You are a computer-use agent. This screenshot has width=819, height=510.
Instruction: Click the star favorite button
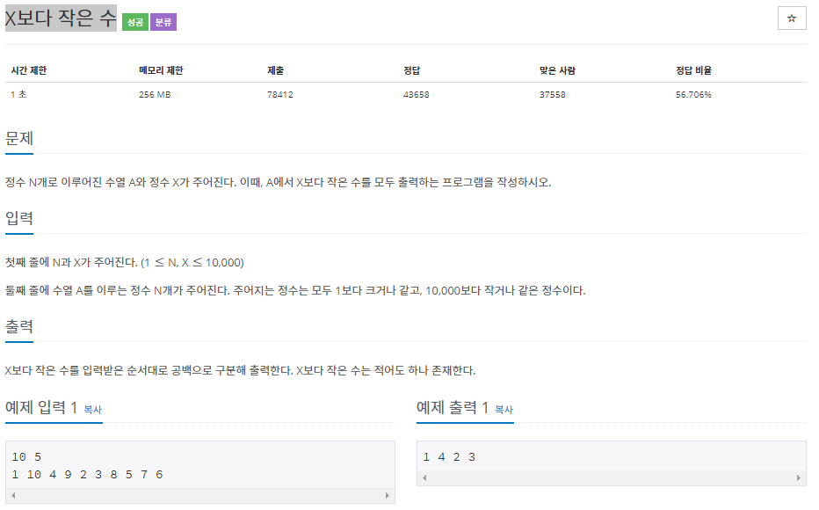[791, 18]
